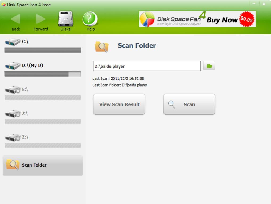The width and height of the screenshot is (271, 204).
Task: Click the D:\ drive usage bar
Action: (43, 74)
